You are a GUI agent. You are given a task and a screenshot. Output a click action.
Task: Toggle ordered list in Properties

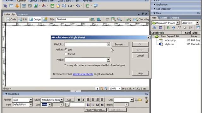click(93, 105)
